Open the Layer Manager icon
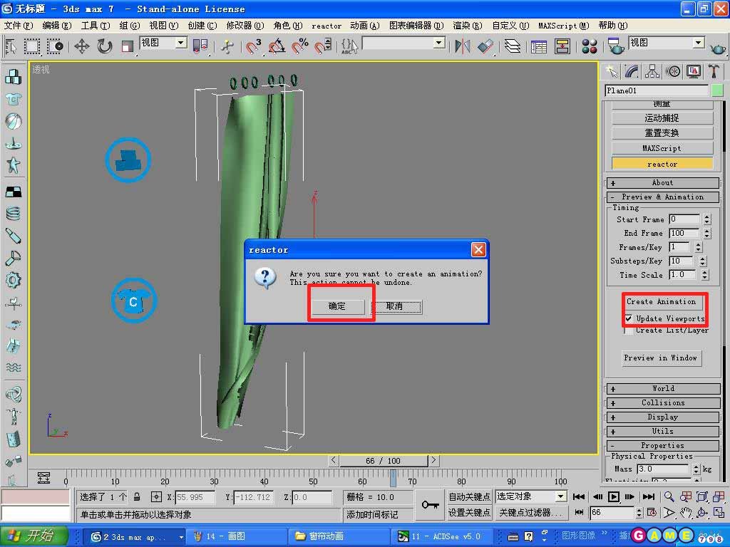Viewport: 730px width, 547px height. [513, 46]
